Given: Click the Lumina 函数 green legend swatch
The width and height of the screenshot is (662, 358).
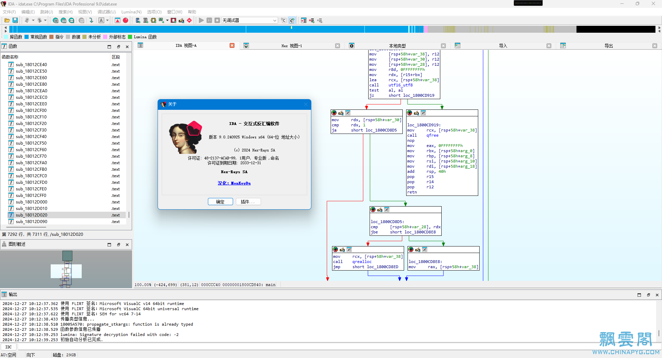Looking at the screenshot, I should click(x=130, y=37).
